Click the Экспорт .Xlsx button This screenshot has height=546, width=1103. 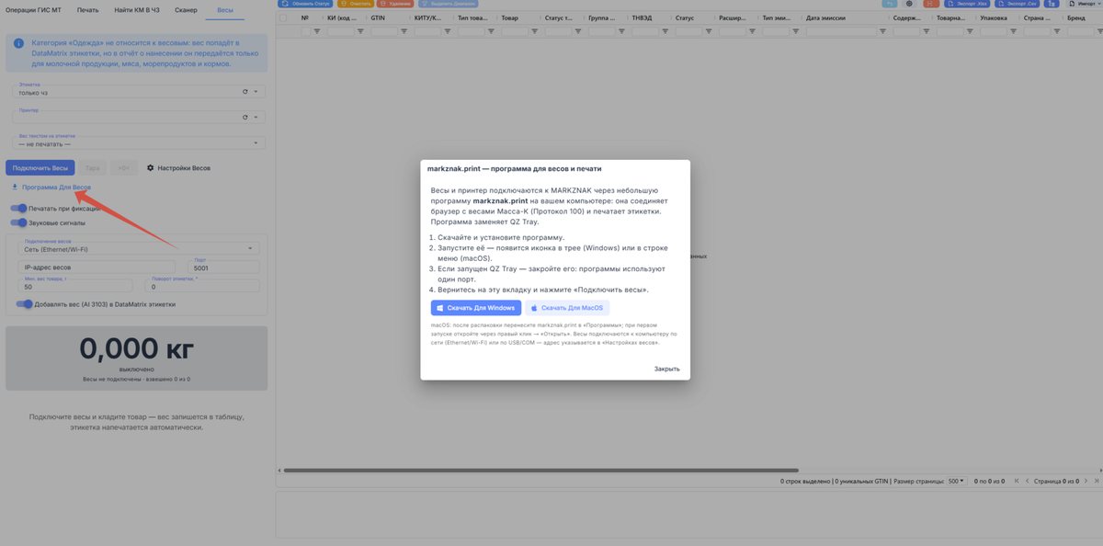tap(968, 4)
